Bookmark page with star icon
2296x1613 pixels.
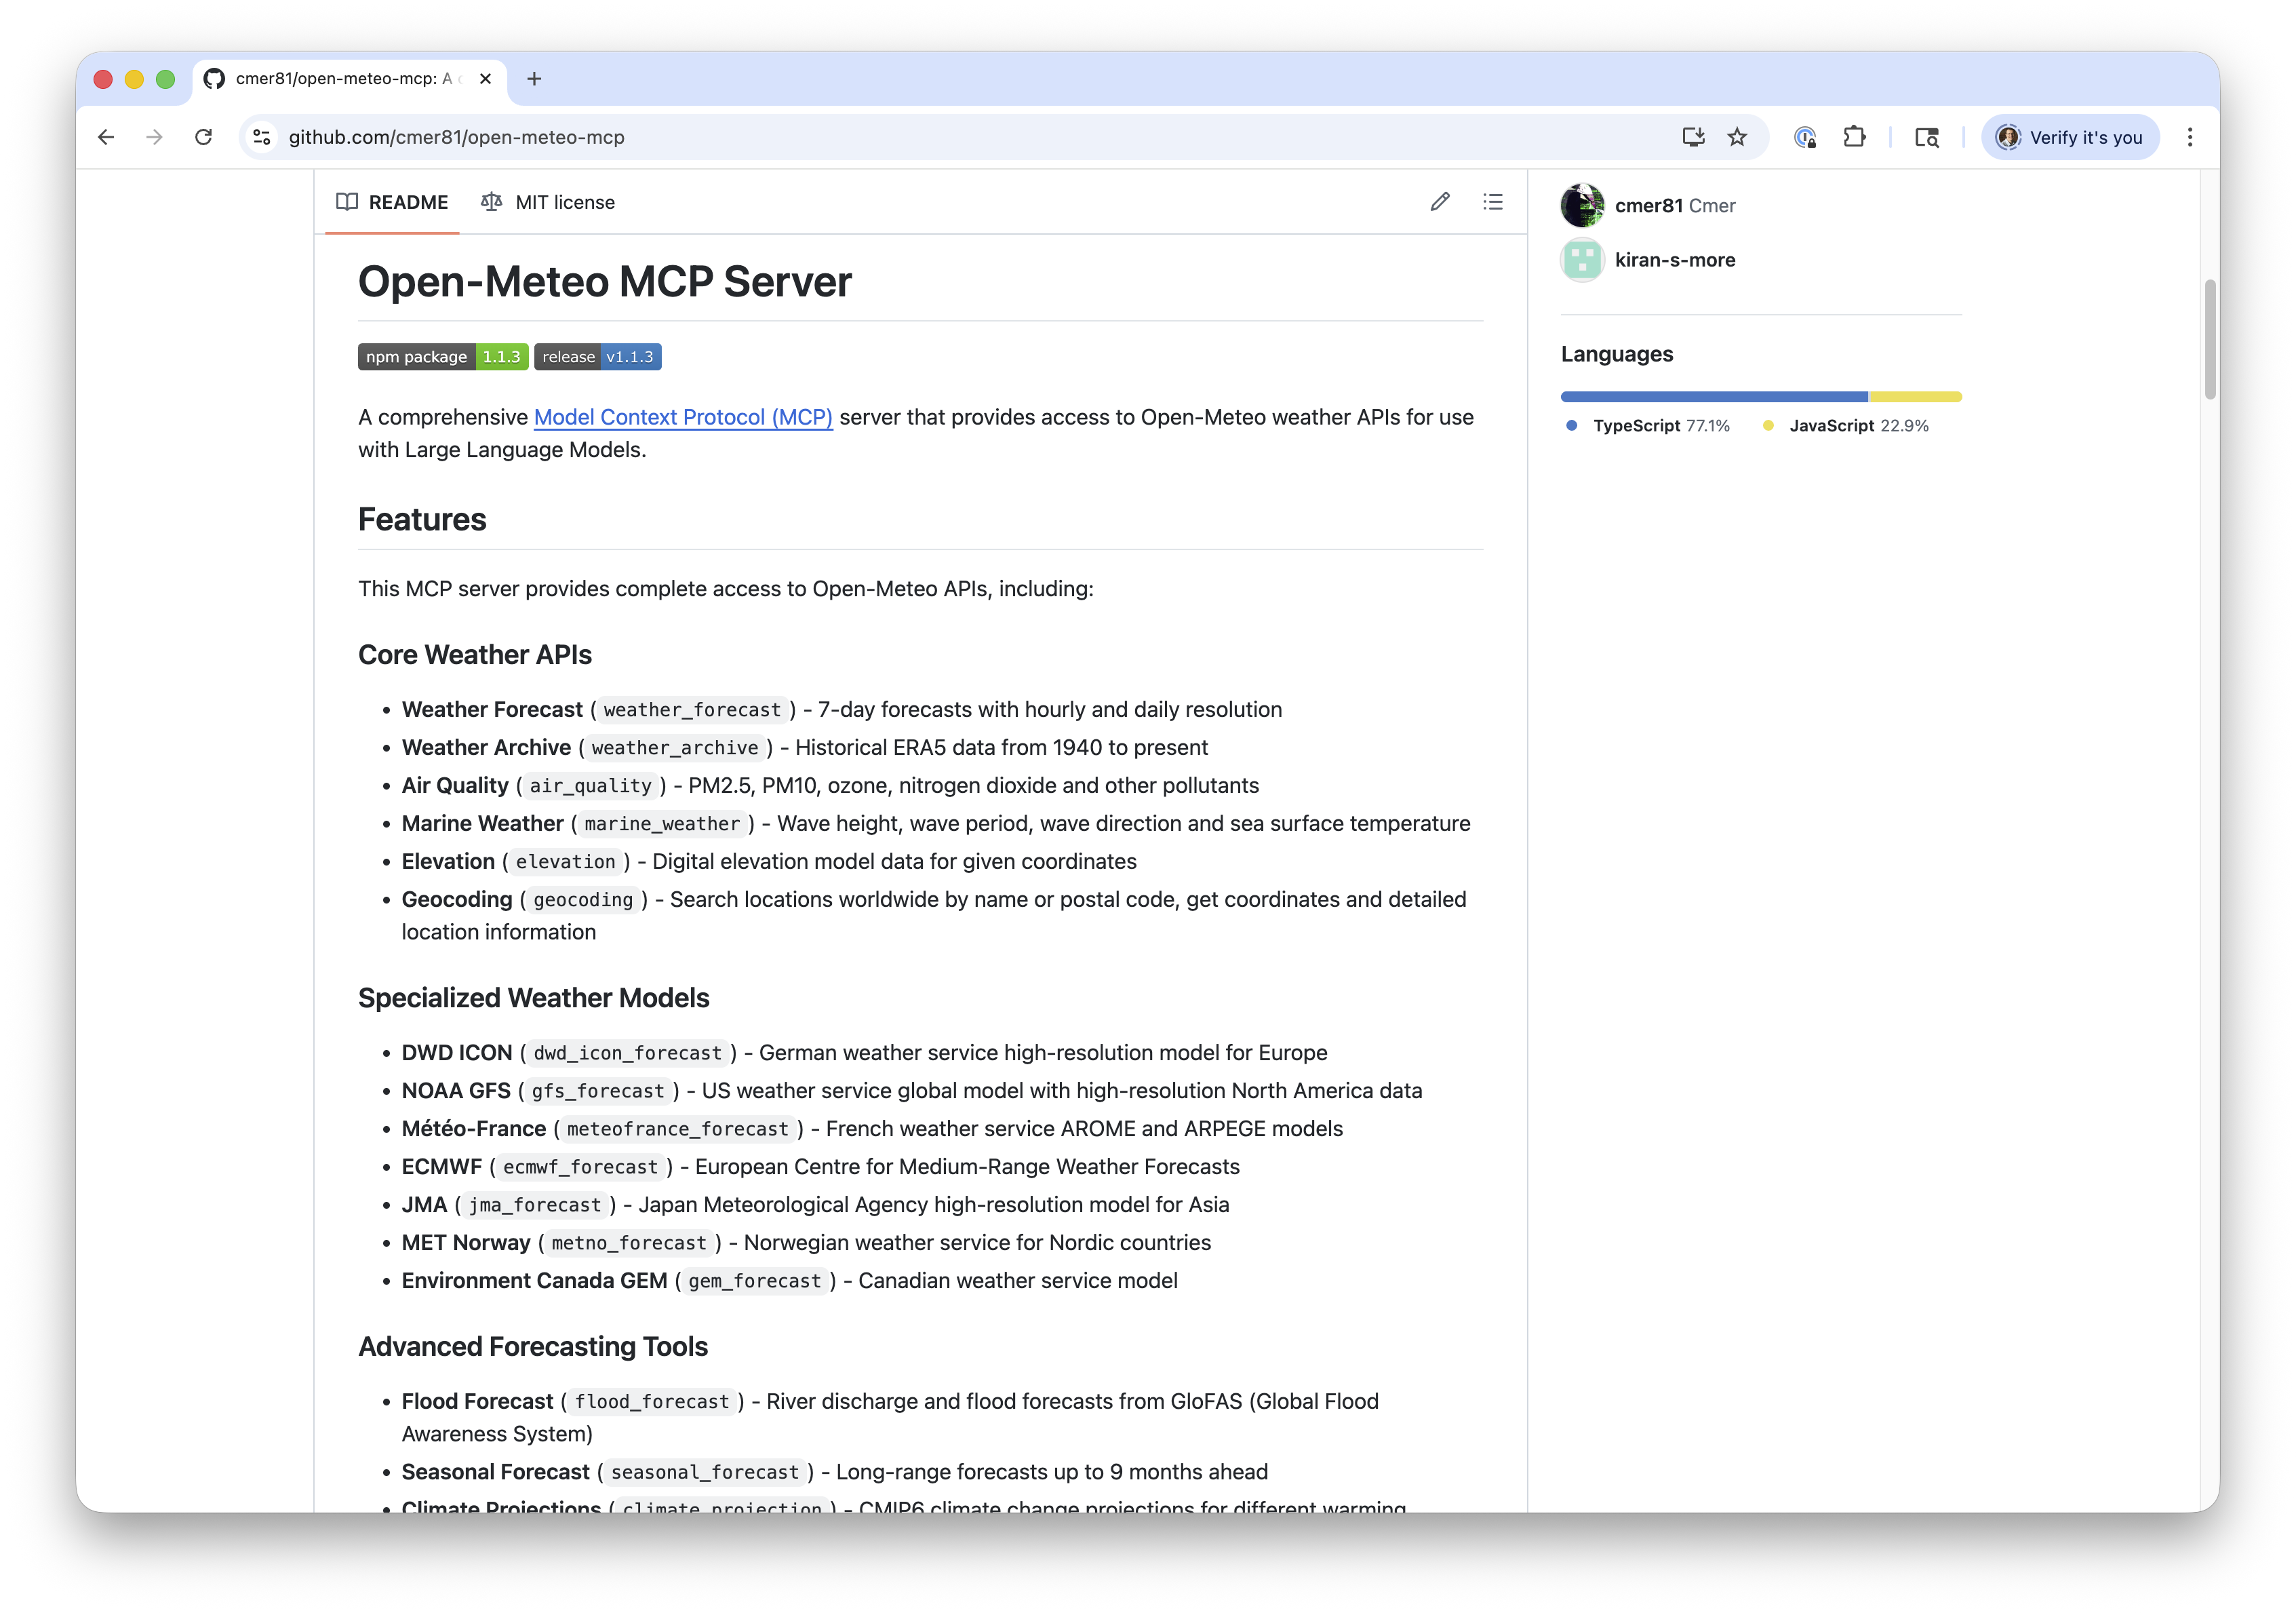[x=1737, y=137]
